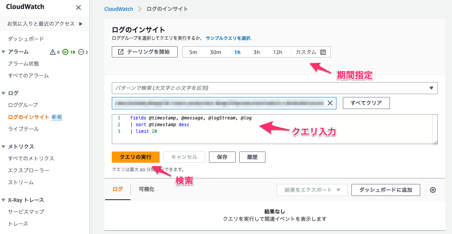The image size is (452, 234).
Task: Switch to the ログ results tab
Action: coord(118,189)
